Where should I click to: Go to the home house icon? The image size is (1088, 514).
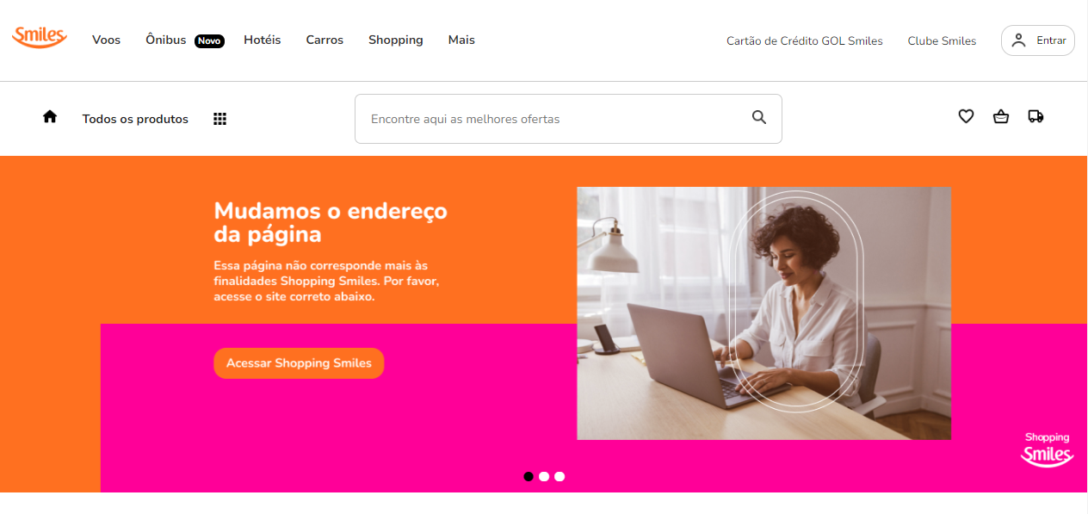tap(50, 116)
